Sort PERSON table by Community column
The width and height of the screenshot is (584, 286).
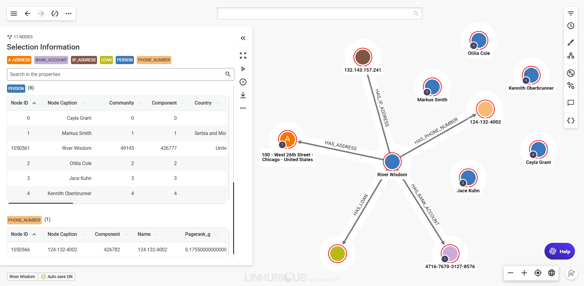(x=121, y=103)
